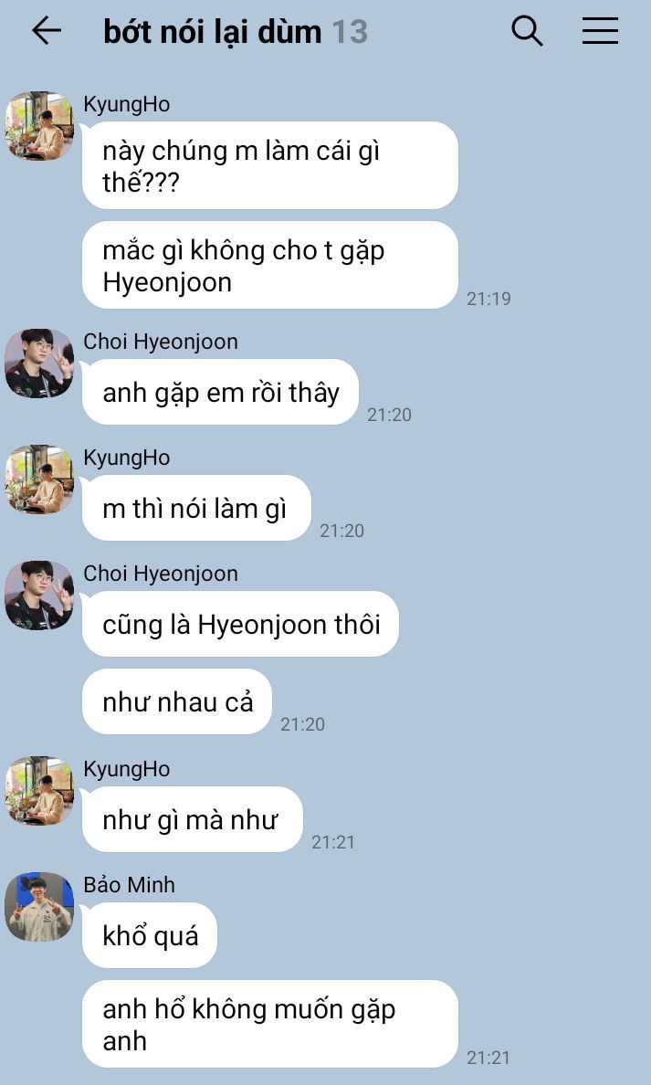Select message "này chúng m làm cái gì thế???"
The height and width of the screenshot is (1085, 651).
[x=270, y=165]
